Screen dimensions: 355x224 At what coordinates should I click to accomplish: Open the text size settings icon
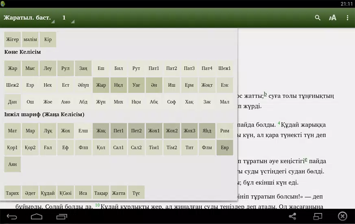[333, 18]
